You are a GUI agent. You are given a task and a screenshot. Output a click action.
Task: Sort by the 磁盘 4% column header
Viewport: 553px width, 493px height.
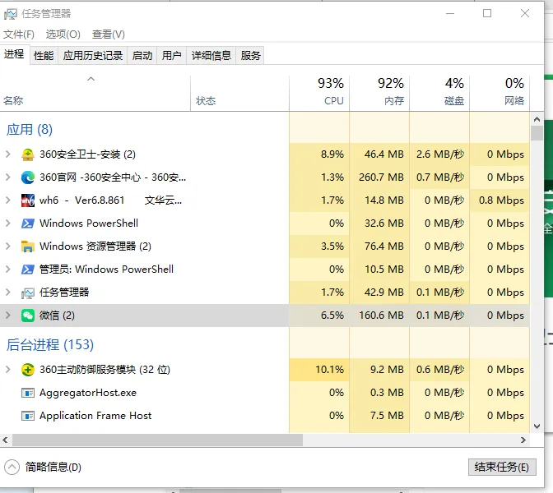tap(439, 94)
